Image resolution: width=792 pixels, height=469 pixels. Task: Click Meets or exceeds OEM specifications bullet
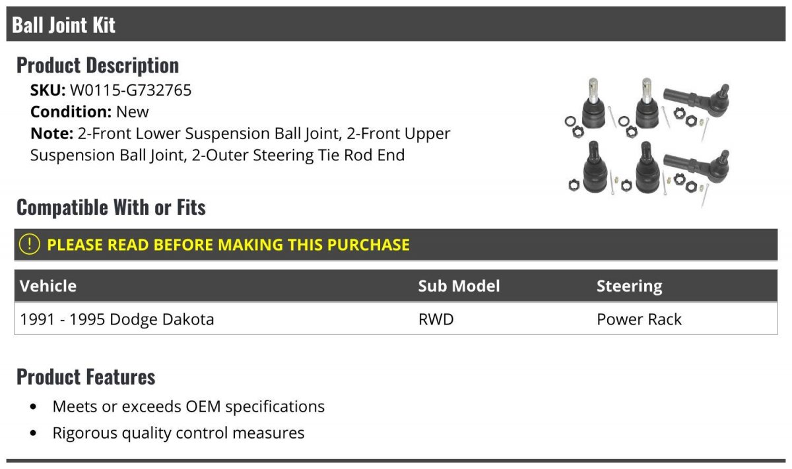click(x=188, y=406)
